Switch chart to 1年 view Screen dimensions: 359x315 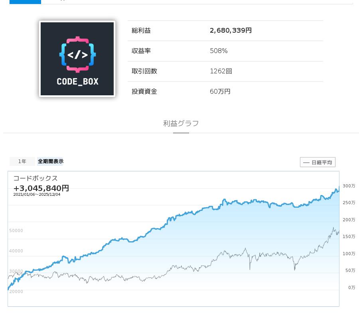22,161
